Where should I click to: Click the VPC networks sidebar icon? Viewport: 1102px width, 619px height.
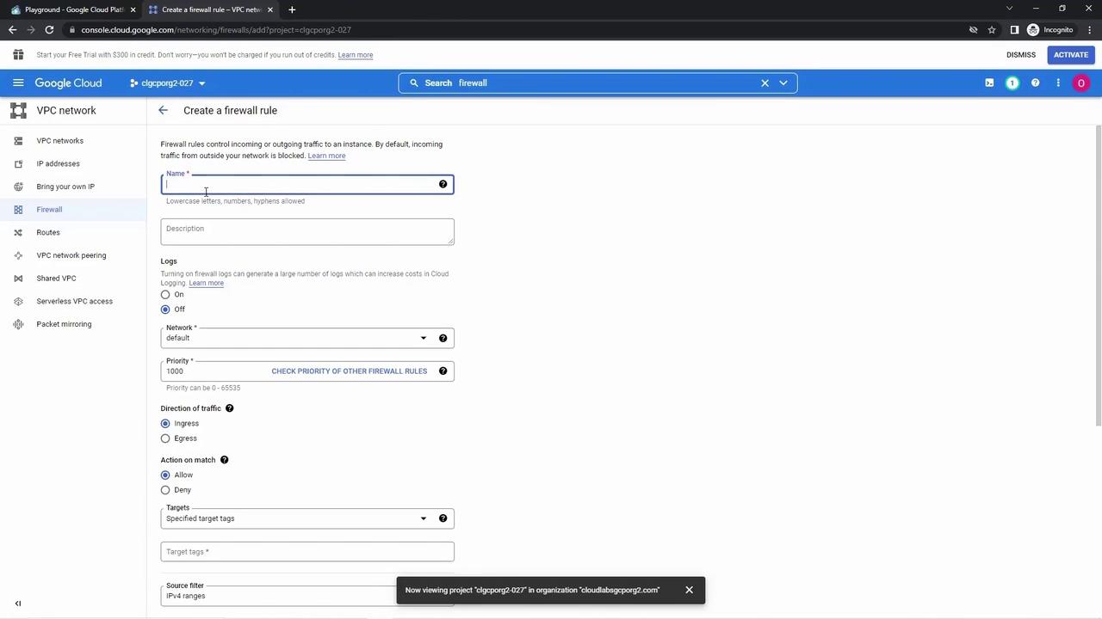[x=18, y=141]
